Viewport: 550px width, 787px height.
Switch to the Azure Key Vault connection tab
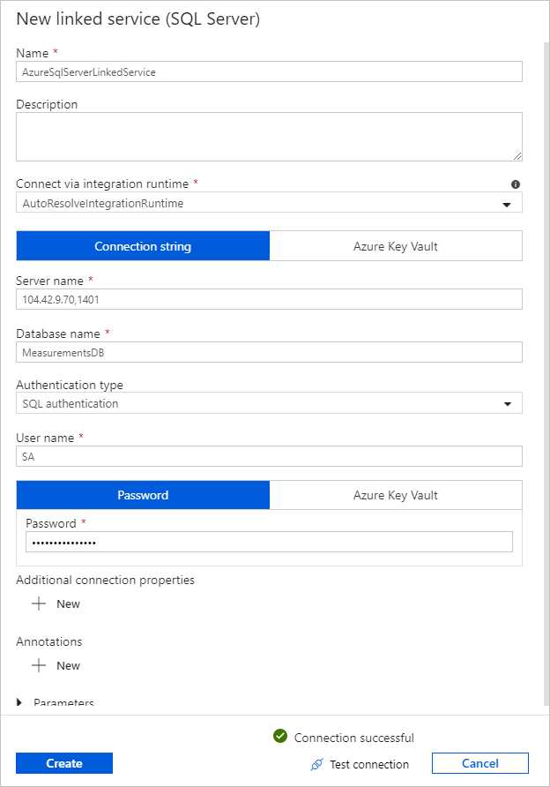point(396,245)
